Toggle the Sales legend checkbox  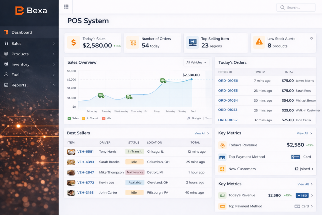69,119
